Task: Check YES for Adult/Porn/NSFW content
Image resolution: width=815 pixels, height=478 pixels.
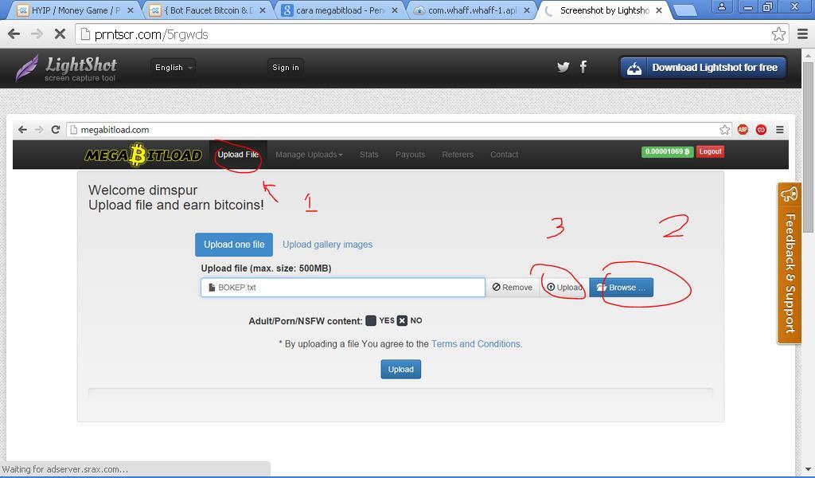Action: (370, 319)
